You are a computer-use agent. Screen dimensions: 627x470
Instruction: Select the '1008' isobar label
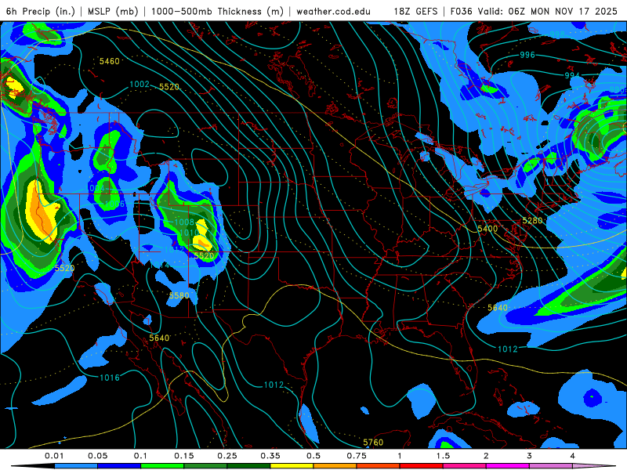click(184, 222)
